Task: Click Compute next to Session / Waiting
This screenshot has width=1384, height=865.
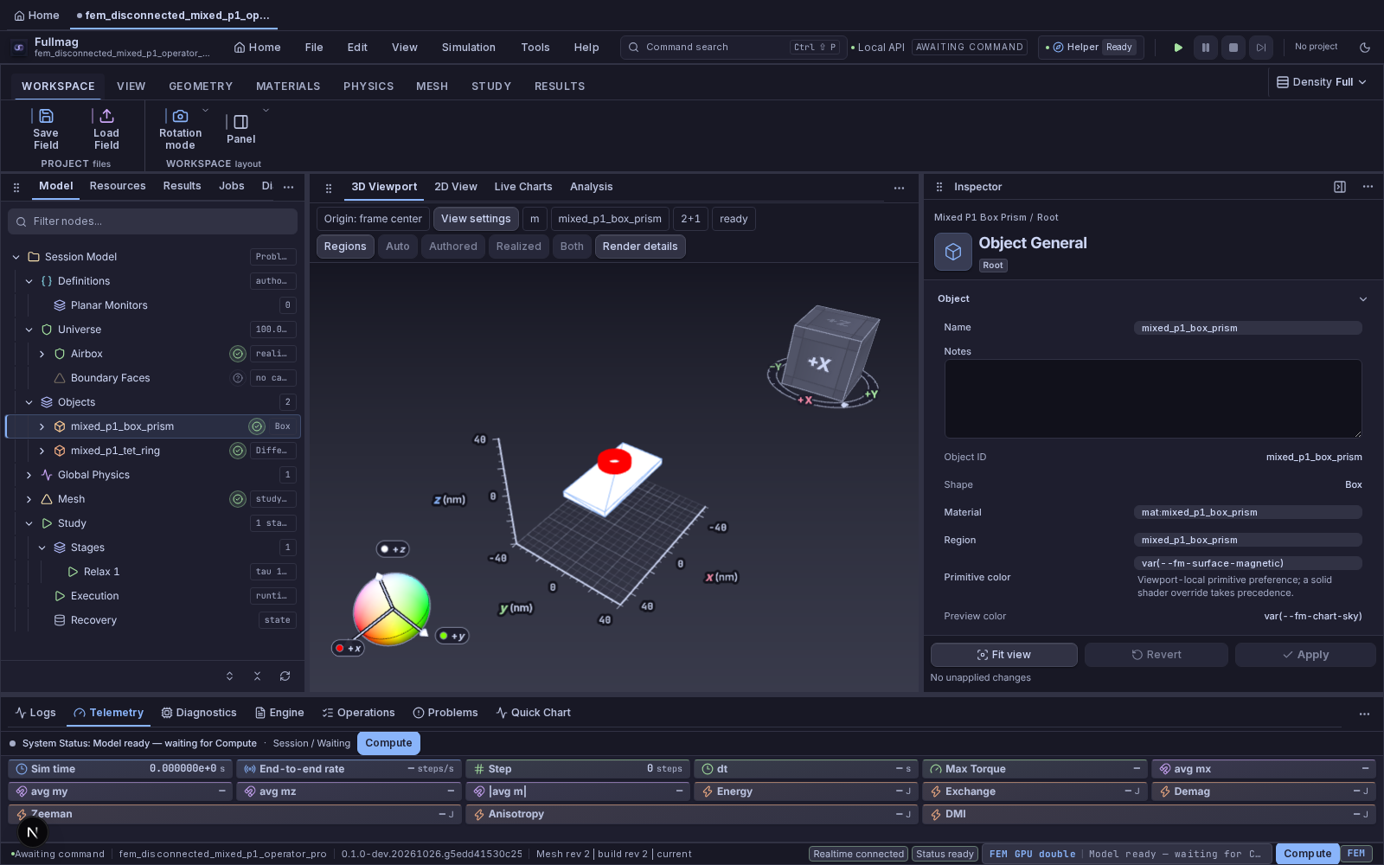Action: [x=388, y=743]
